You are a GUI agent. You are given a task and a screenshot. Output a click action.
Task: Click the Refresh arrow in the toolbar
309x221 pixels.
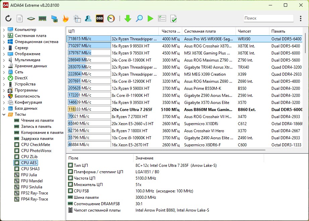tap(8, 19)
